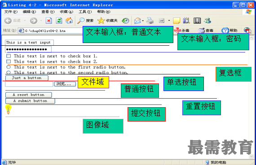This screenshot has width=256, height=165.
Task: Click the Research book icon
Action: (186, 21)
